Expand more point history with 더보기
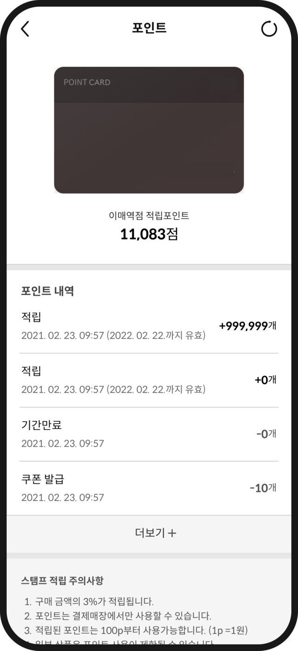 tap(149, 533)
